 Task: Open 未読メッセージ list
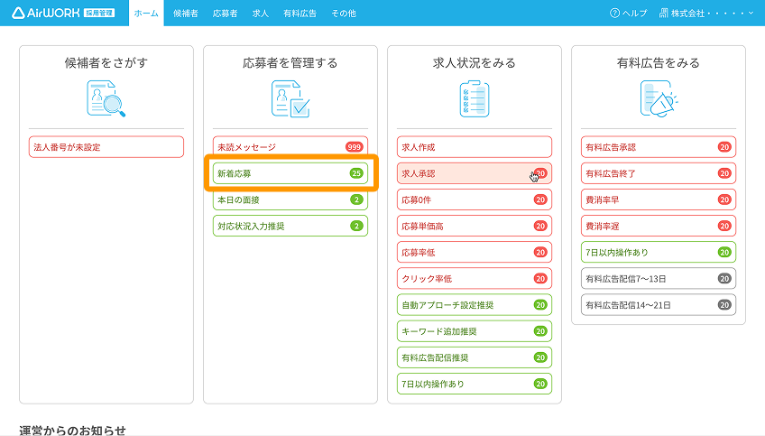pyautogui.click(x=290, y=147)
